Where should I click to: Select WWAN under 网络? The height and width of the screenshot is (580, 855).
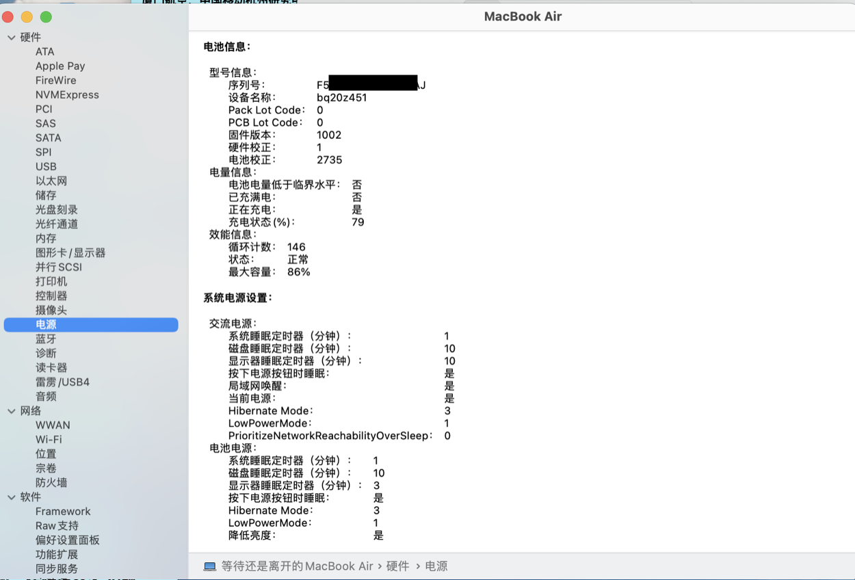pyautogui.click(x=53, y=425)
